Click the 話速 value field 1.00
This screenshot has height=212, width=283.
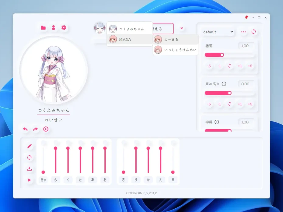(x=246, y=46)
